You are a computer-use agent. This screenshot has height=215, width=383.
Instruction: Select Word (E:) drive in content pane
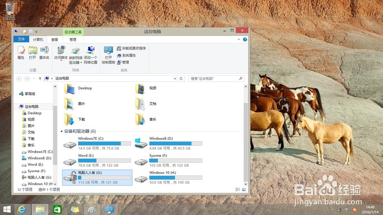coord(97,160)
